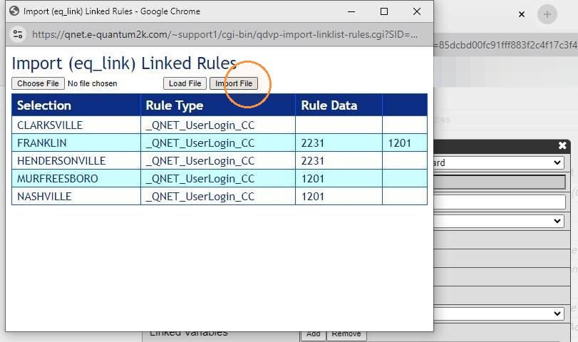
Task: Click _QNET_UserLogin_CC in the NASHVILLE row
Action: (x=200, y=197)
